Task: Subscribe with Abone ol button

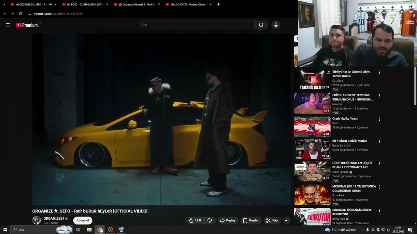Action: pos(83,220)
